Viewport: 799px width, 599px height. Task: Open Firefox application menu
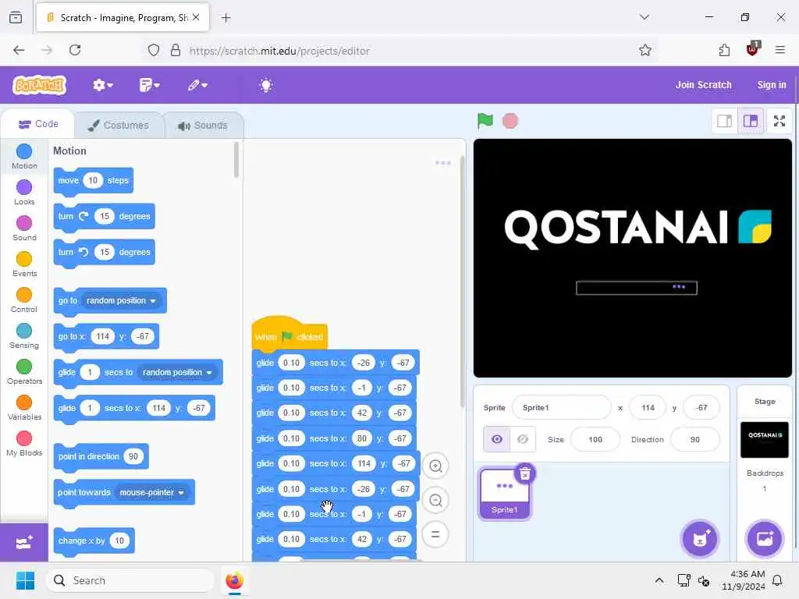(x=780, y=50)
